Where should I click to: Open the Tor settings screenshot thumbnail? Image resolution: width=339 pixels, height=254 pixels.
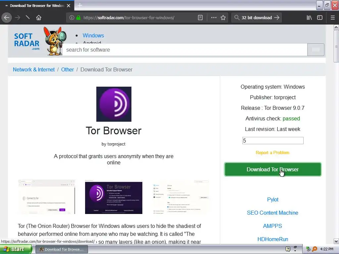tap(181, 197)
